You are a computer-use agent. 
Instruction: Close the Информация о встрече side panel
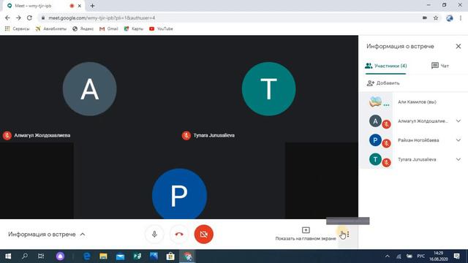pyautogui.click(x=458, y=46)
